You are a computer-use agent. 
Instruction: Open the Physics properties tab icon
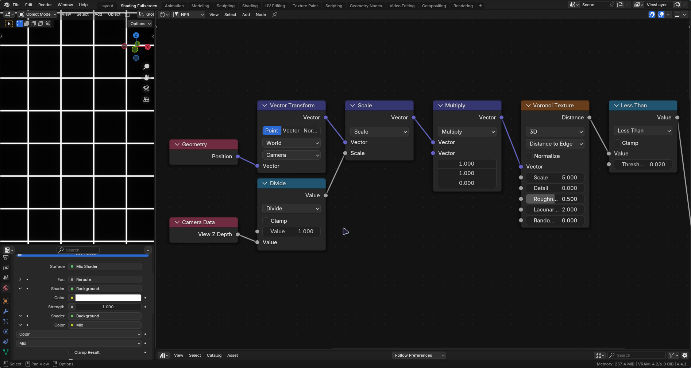[6, 332]
